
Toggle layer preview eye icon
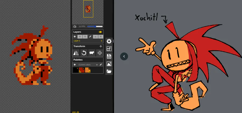100,32
